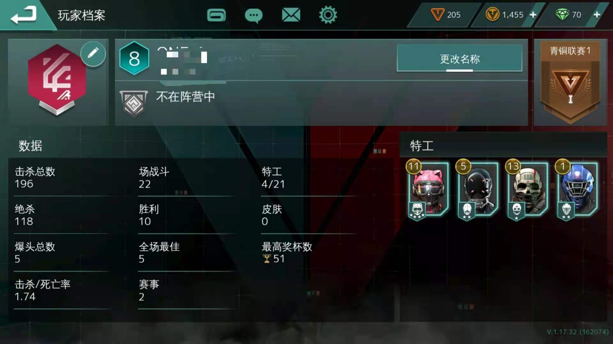
Task: Tap the back arrow button
Action: 24,15
